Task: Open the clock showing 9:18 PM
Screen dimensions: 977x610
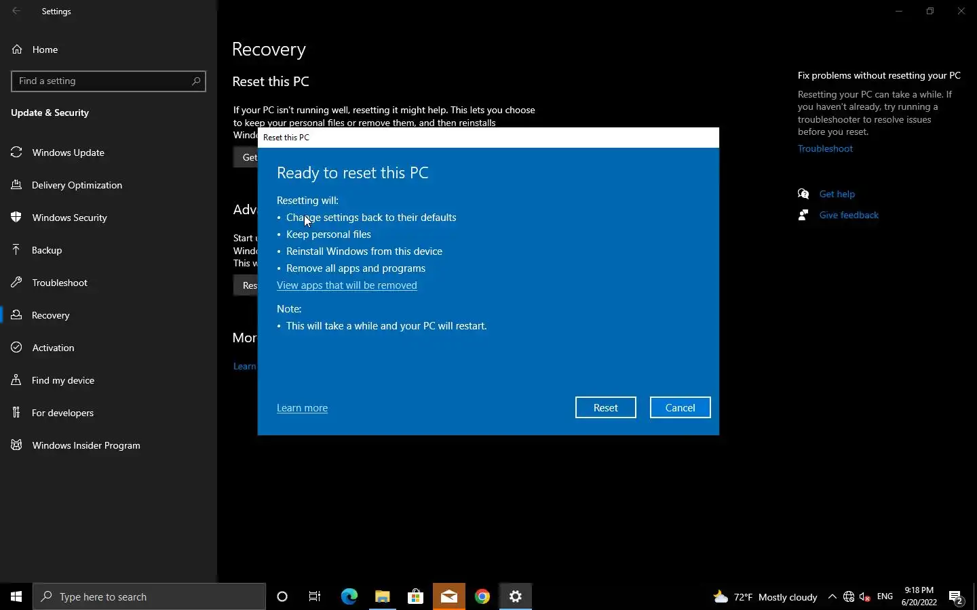Action: [x=919, y=596]
